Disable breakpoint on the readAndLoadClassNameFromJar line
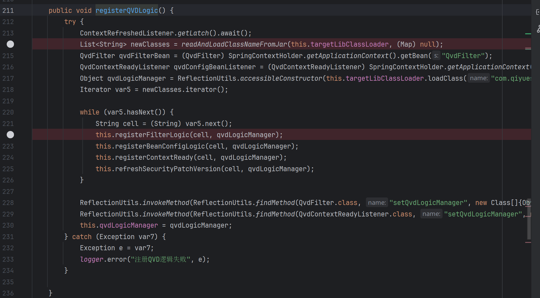 (x=10, y=44)
